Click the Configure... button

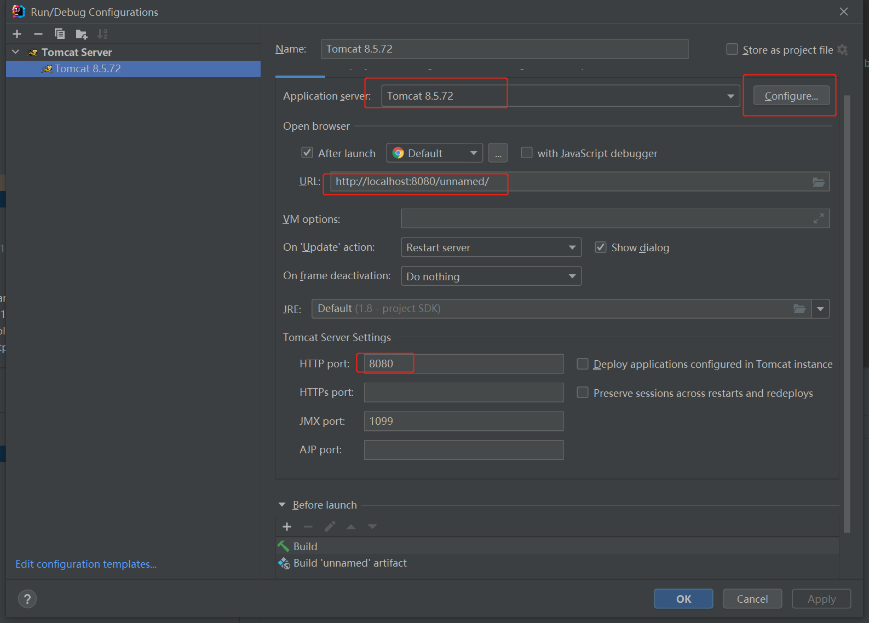[791, 96]
